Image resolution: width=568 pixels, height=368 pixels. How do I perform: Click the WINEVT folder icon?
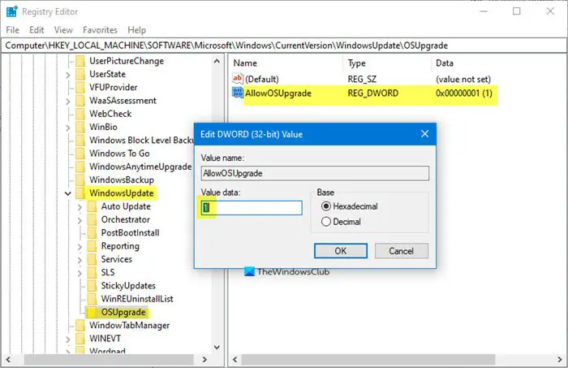pyautogui.click(x=80, y=339)
